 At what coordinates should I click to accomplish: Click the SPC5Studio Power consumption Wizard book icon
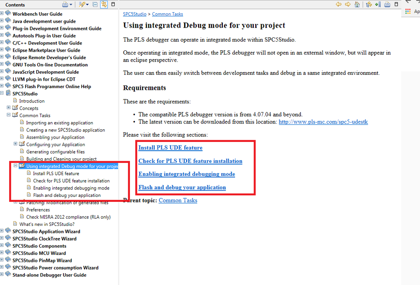tap(8, 267)
